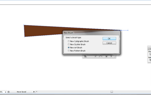Click the brown tapered shape on canvas
Image resolution: width=151 pixels, height=95 pixels.
(x=43, y=31)
